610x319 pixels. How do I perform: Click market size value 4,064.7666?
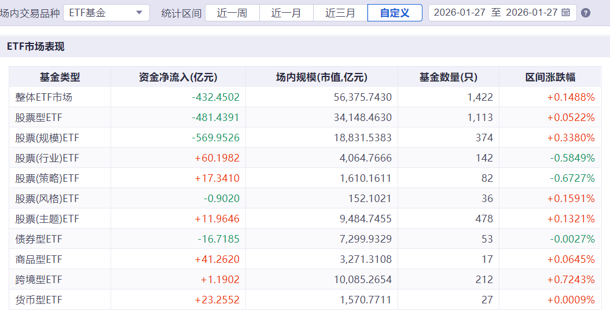click(366, 158)
